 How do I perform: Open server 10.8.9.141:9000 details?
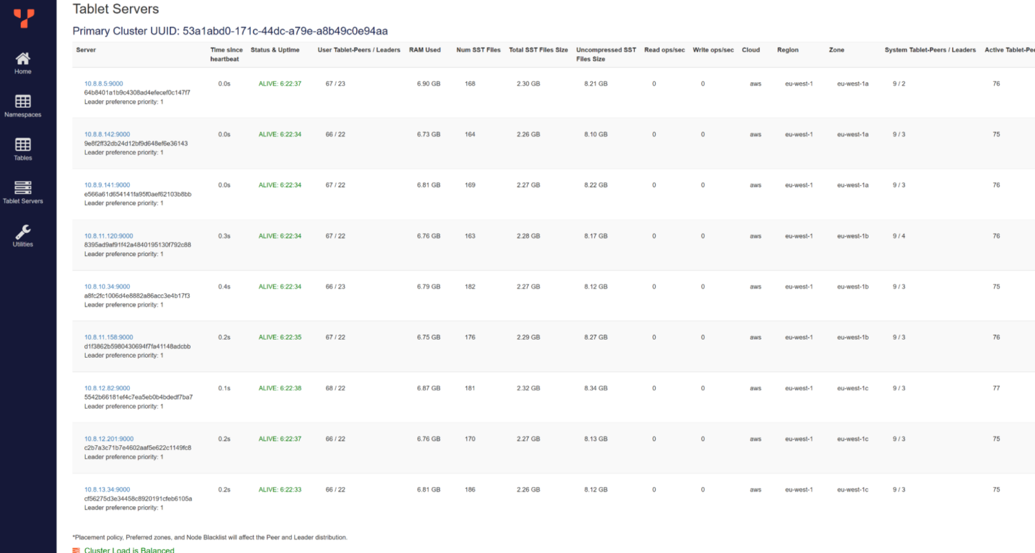click(x=106, y=185)
